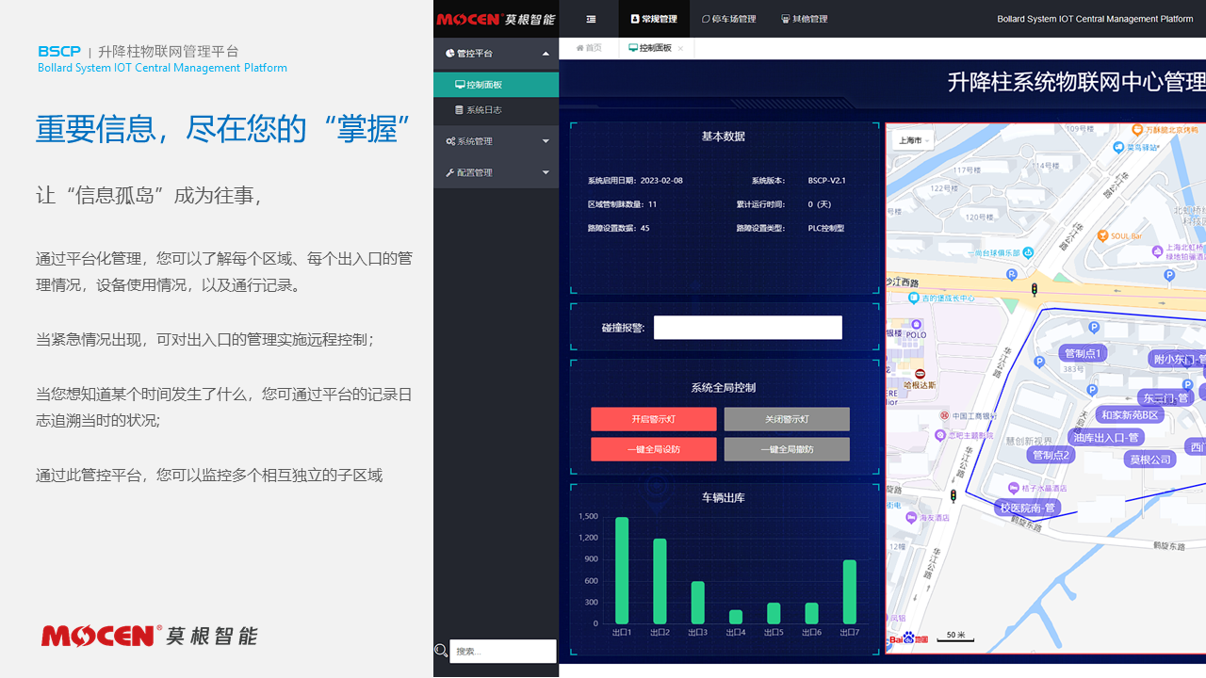
Task: Open the 上海市 city dropdown on map
Action: point(913,140)
